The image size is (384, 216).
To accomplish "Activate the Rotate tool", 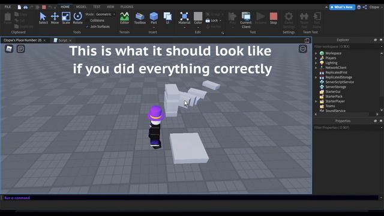I will tap(77, 18).
